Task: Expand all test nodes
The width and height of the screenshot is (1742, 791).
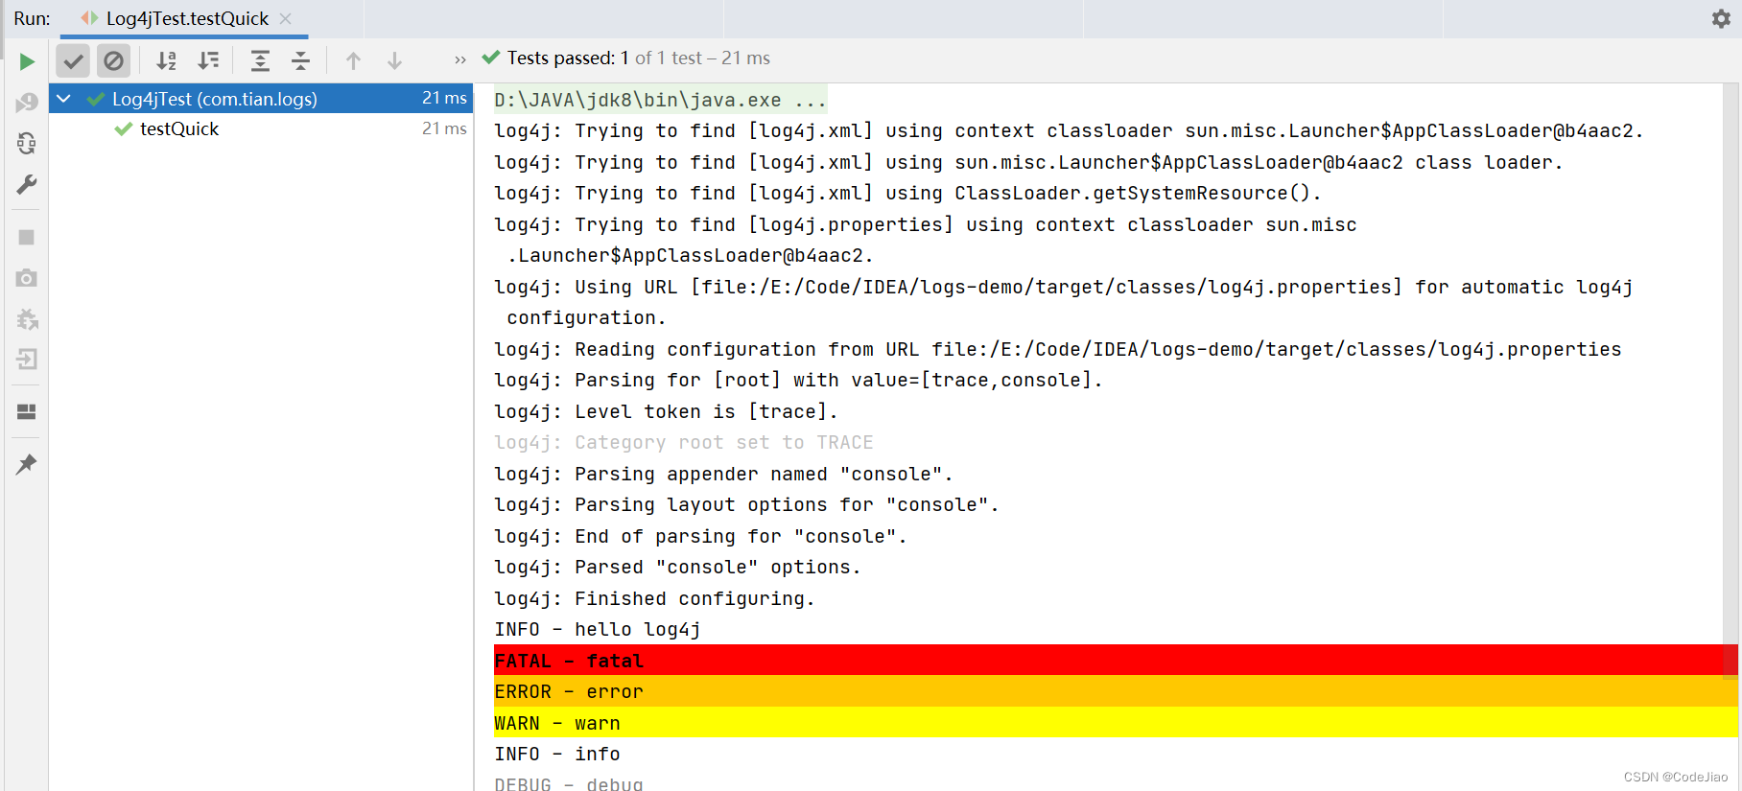Action: coord(260,61)
